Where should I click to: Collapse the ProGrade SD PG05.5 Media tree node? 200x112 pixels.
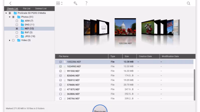[x=6, y=13]
